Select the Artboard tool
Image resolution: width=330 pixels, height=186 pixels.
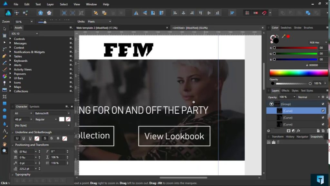click(x=5, y=36)
